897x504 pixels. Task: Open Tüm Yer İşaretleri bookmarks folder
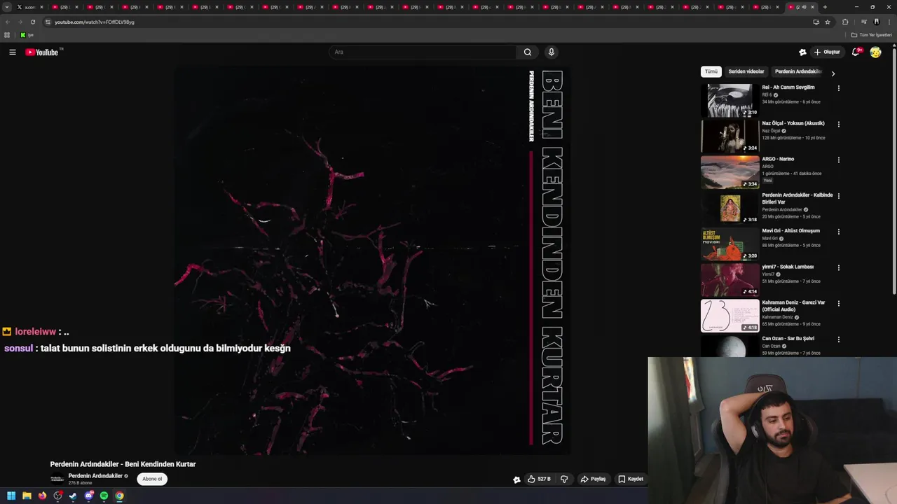coord(871,35)
